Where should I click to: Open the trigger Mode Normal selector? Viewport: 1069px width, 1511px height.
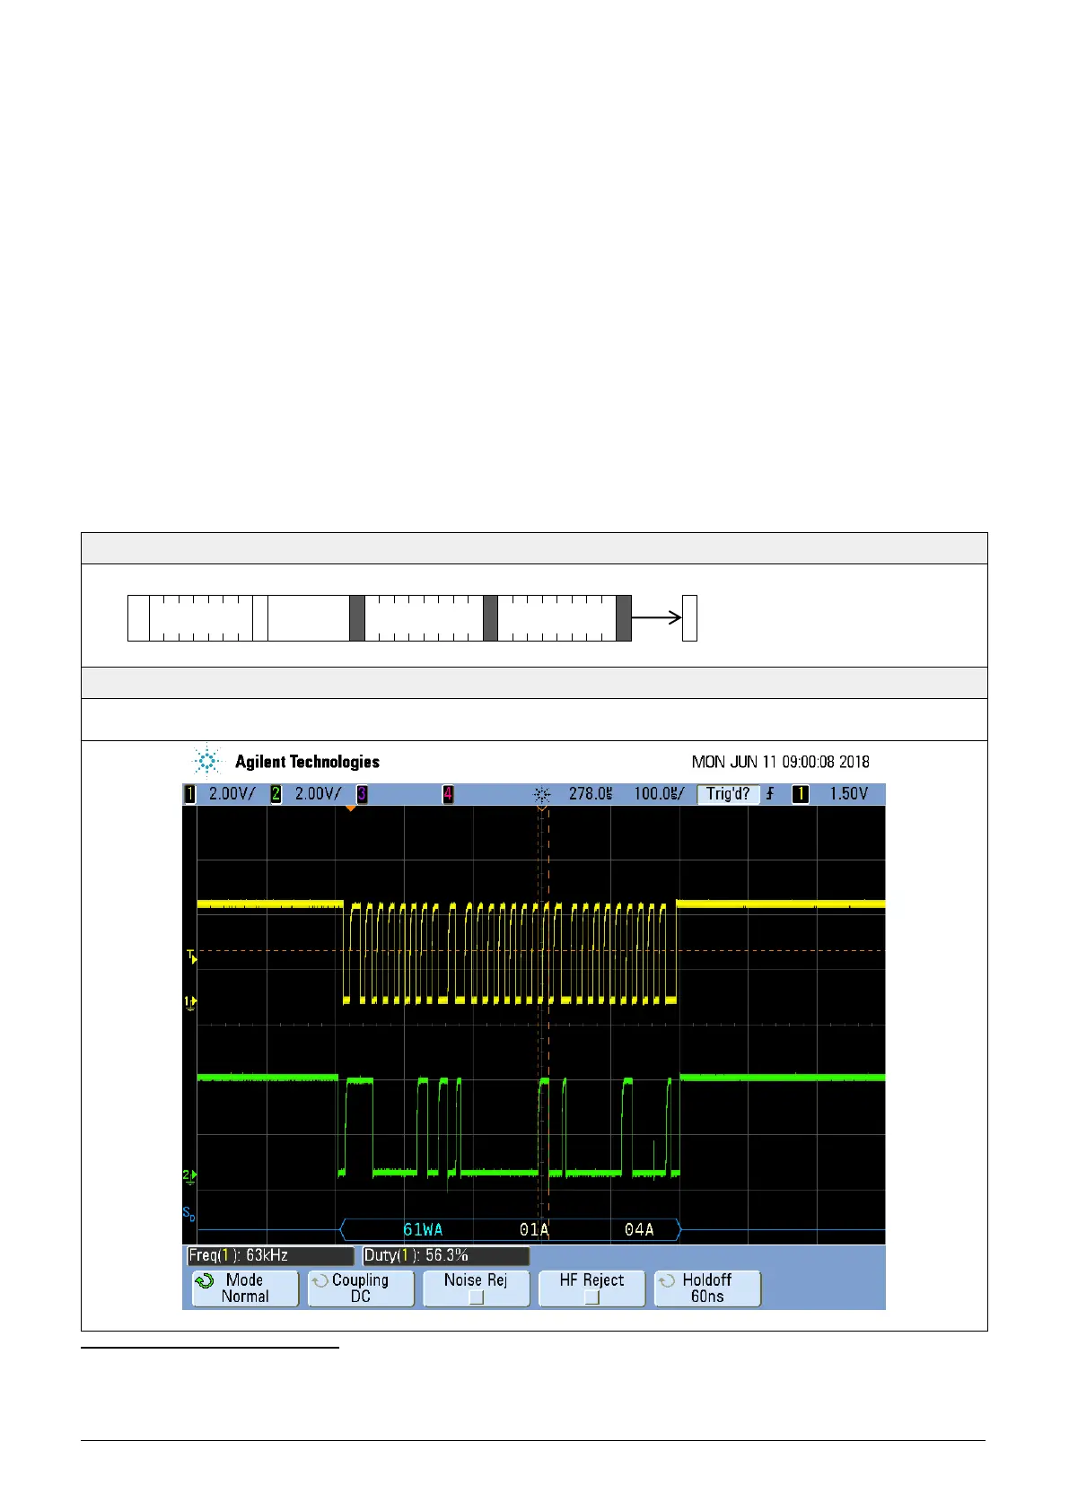(x=245, y=1288)
